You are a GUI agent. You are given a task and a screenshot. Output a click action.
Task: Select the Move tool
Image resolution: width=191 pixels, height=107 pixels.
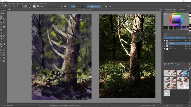click(4, 30)
